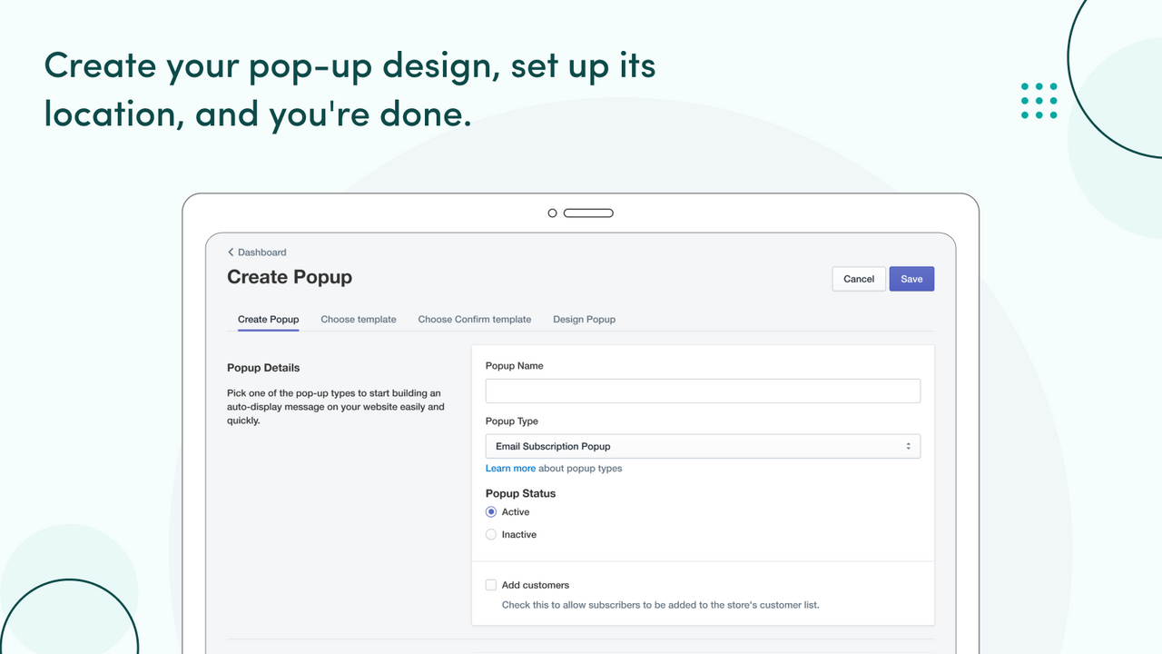This screenshot has width=1162, height=654.
Task: Open the Popup Type dropdown
Action: 703,446
